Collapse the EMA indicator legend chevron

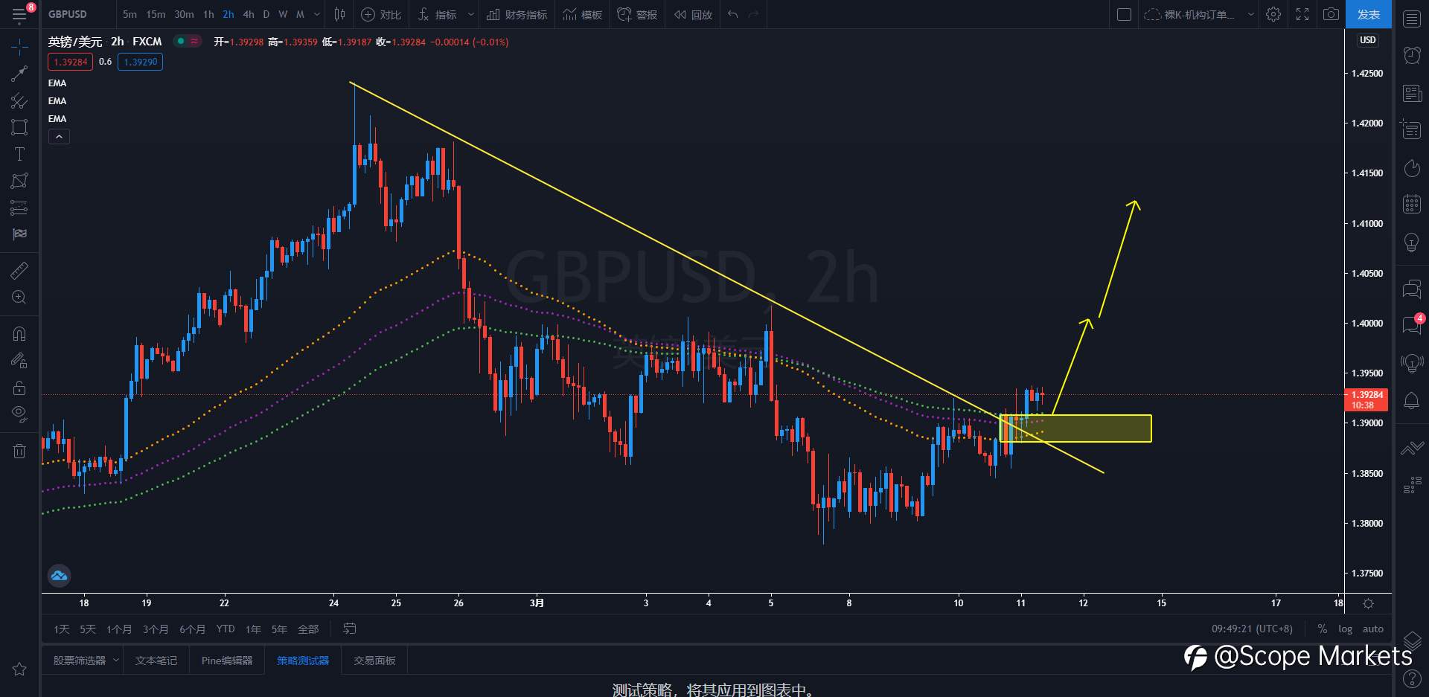(x=59, y=137)
